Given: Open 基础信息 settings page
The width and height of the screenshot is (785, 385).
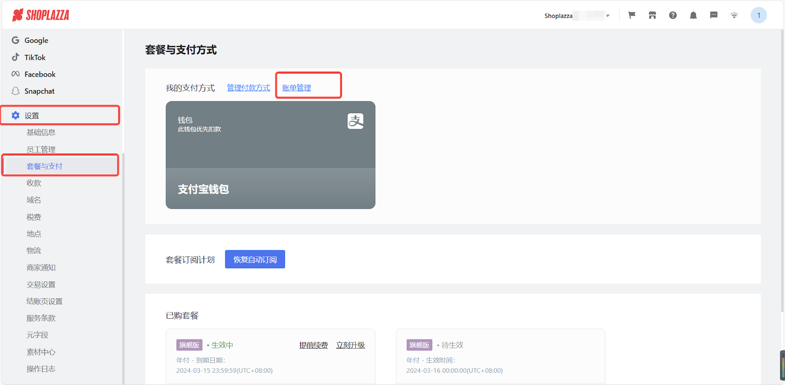Looking at the screenshot, I should (41, 132).
